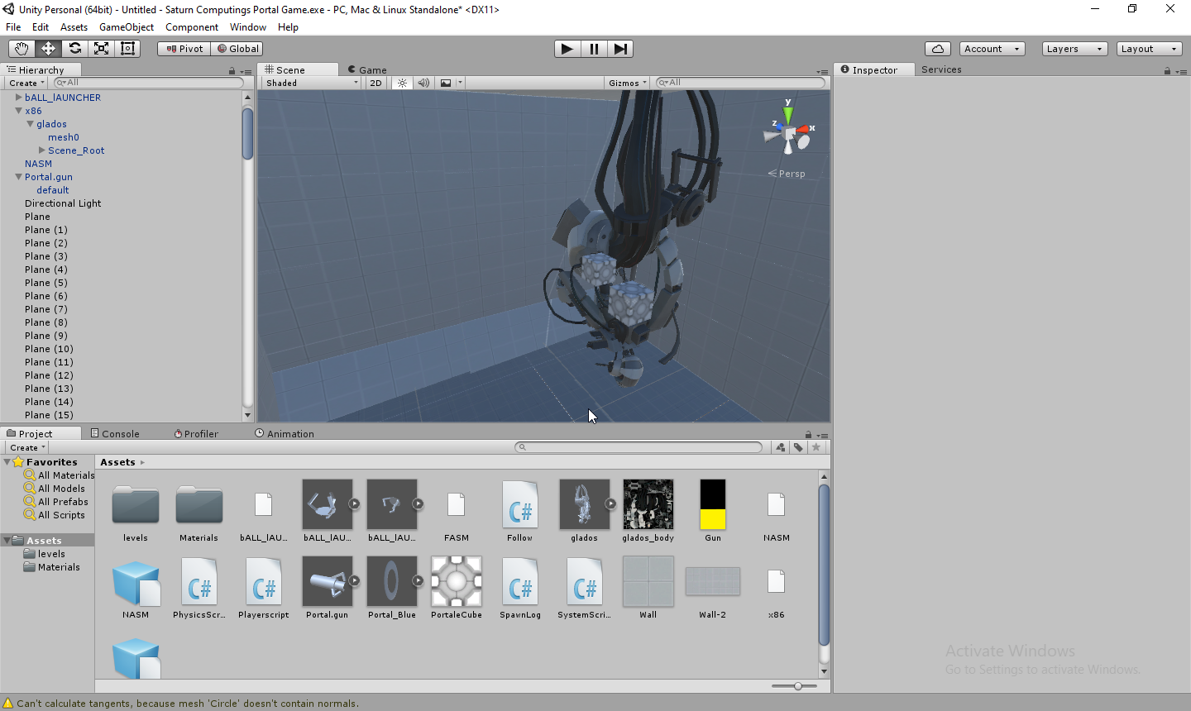Screen dimensions: 1191x711
Task: Select the NASM prefab cube asset
Action: click(136, 588)
